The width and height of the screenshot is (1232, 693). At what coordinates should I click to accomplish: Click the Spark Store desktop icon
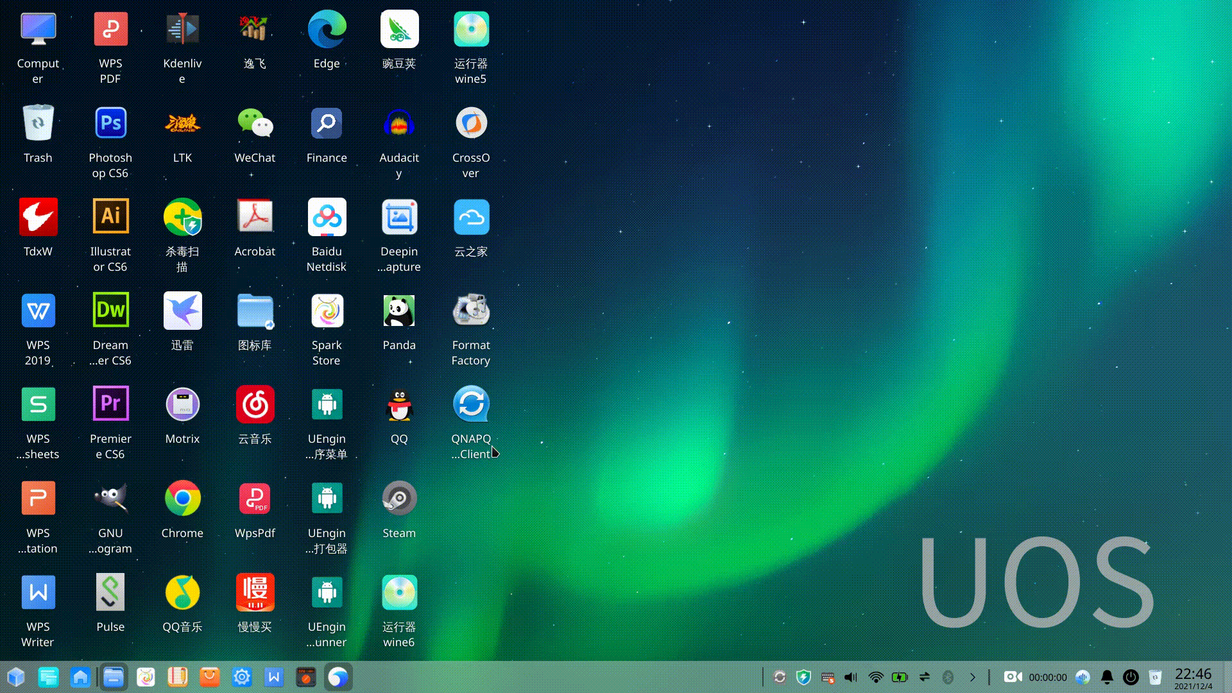click(327, 311)
